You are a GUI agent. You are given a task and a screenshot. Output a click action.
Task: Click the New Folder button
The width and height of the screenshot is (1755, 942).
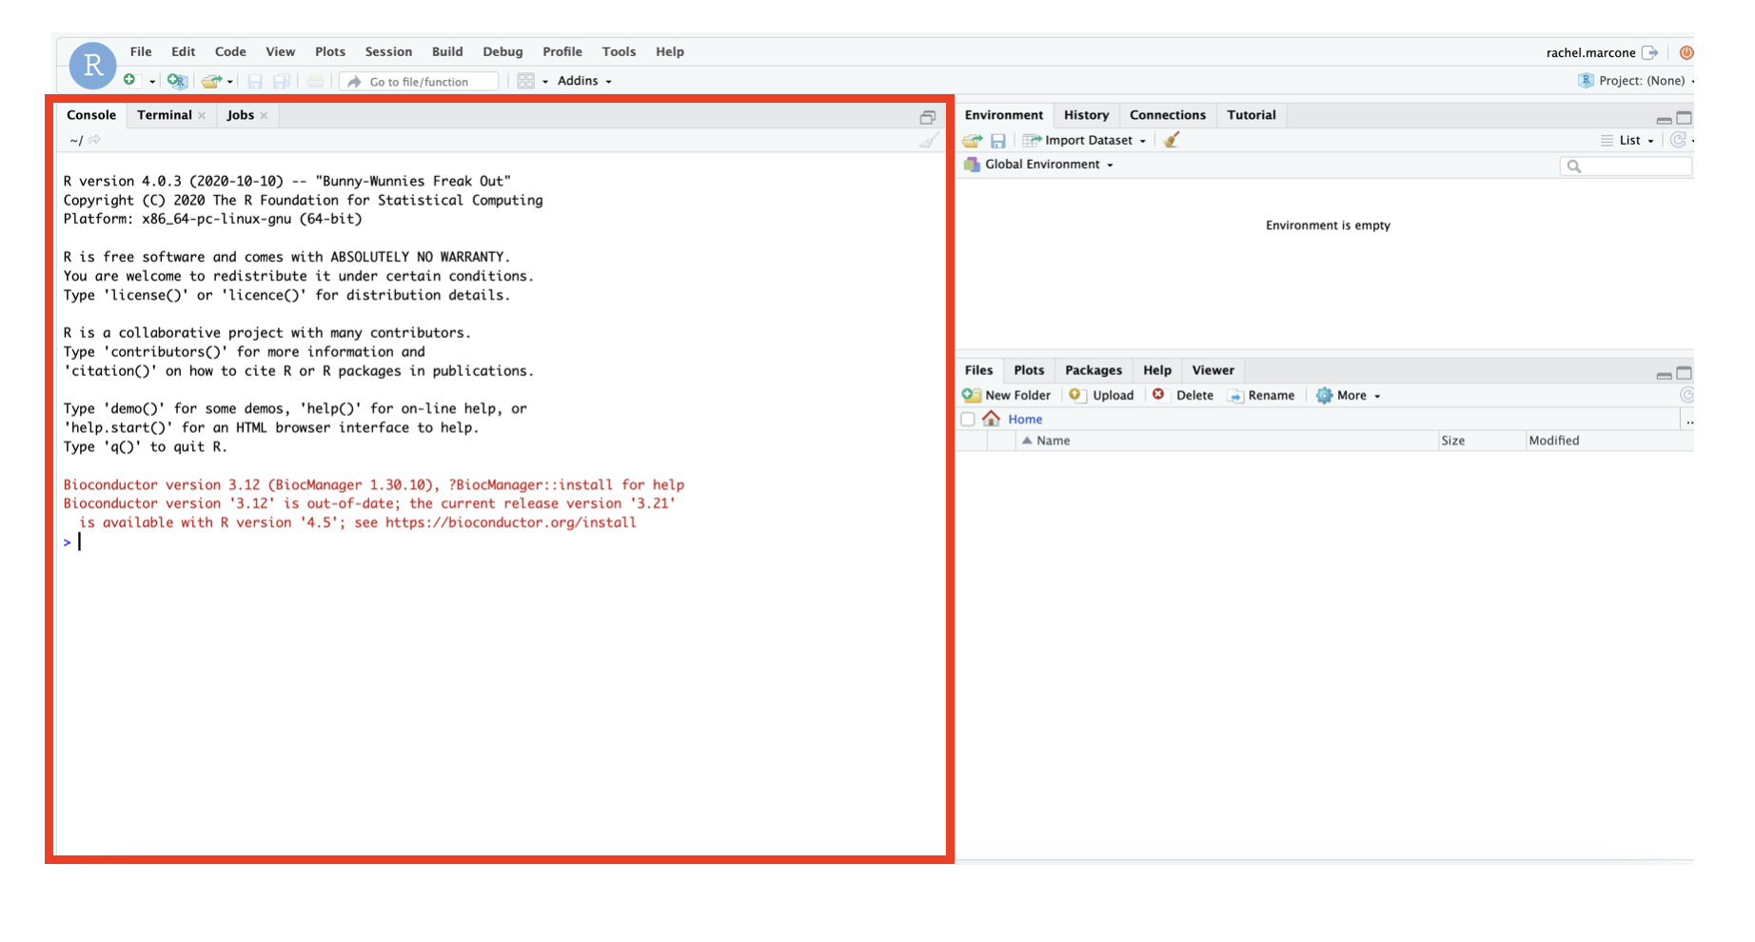(1007, 396)
